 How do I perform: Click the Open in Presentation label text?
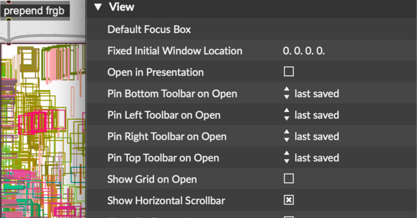coord(155,72)
